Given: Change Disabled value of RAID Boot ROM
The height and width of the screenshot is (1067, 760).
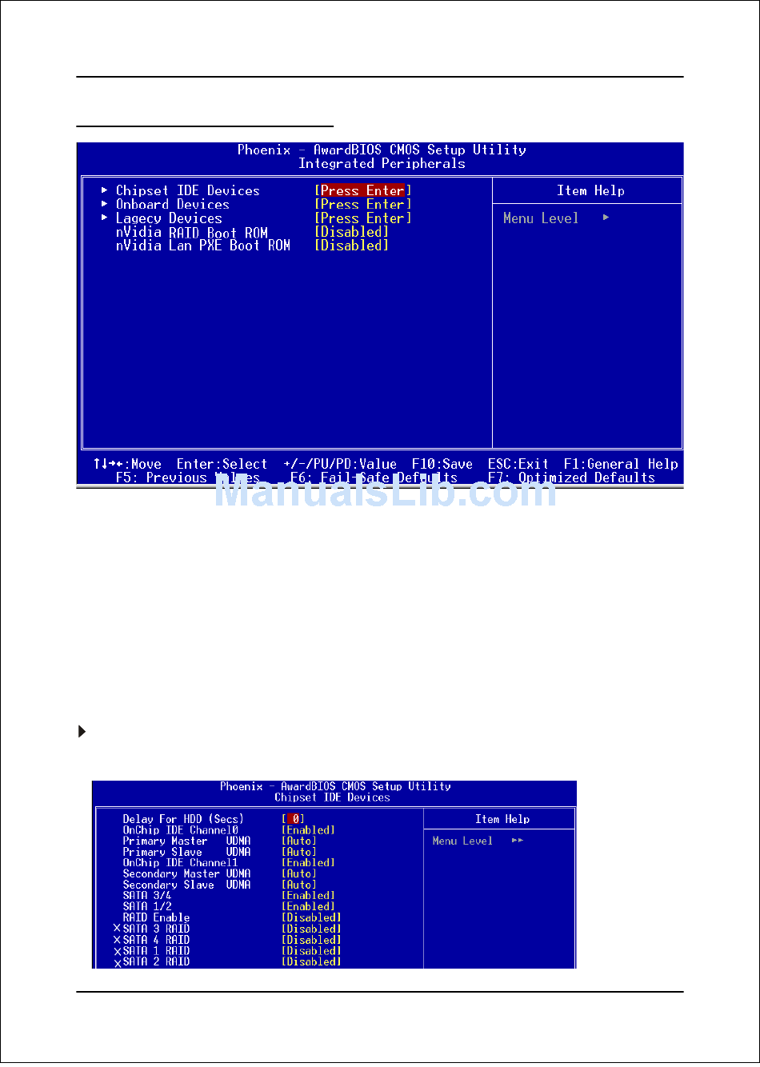Looking at the screenshot, I should (352, 232).
